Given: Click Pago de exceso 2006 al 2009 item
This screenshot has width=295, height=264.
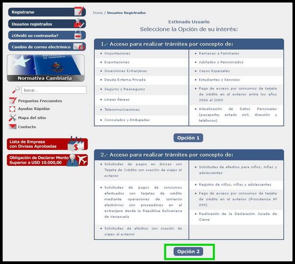Looking at the screenshot, I should coord(238,94).
